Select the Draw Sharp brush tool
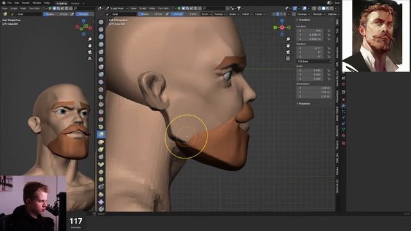Viewport: 411px width, 231px height. (x=101, y=30)
